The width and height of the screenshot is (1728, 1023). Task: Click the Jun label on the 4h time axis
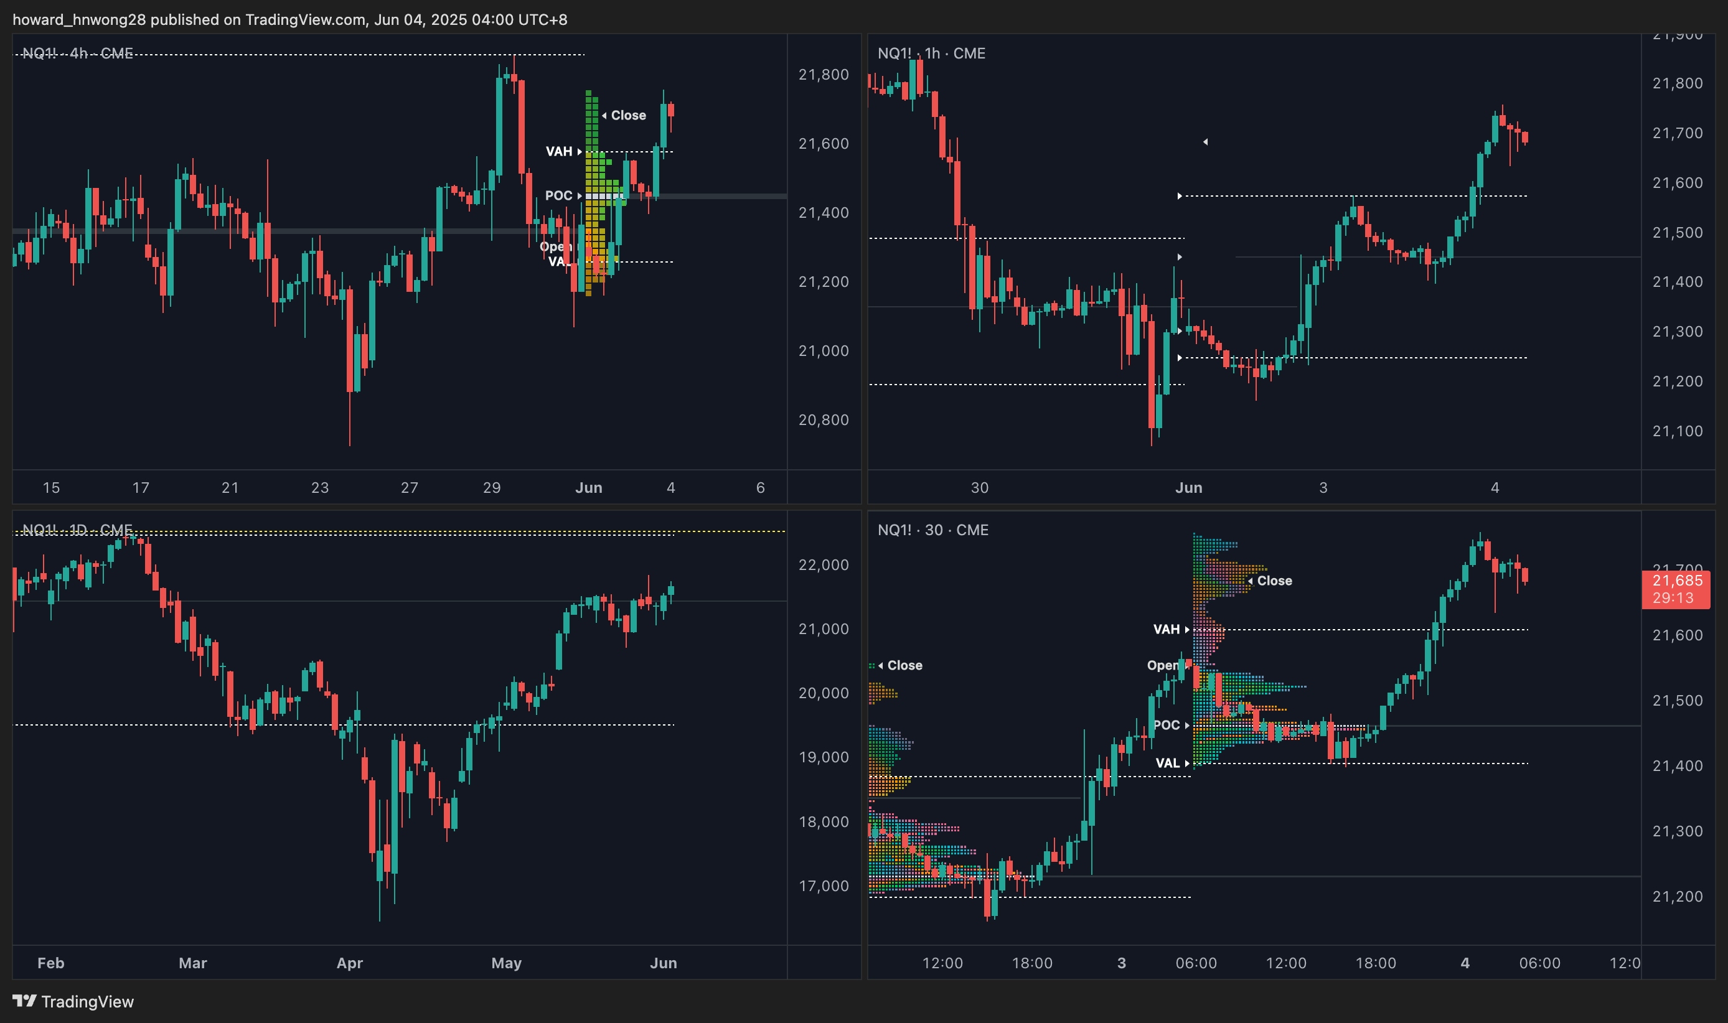[588, 487]
